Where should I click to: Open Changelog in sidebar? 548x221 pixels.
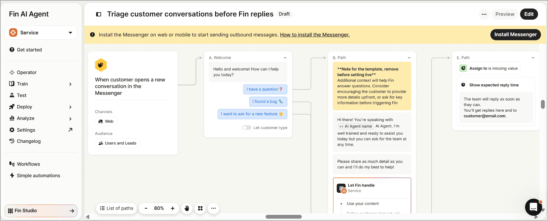click(29, 141)
